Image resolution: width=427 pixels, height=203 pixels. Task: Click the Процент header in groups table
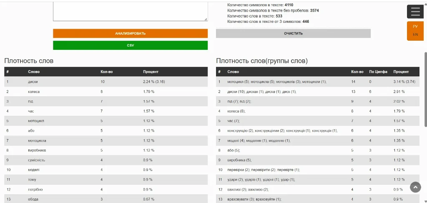(401, 72)
